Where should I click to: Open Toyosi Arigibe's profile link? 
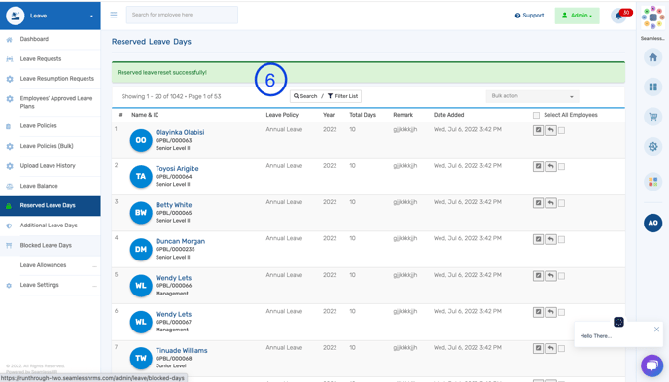tap(177, 169)
